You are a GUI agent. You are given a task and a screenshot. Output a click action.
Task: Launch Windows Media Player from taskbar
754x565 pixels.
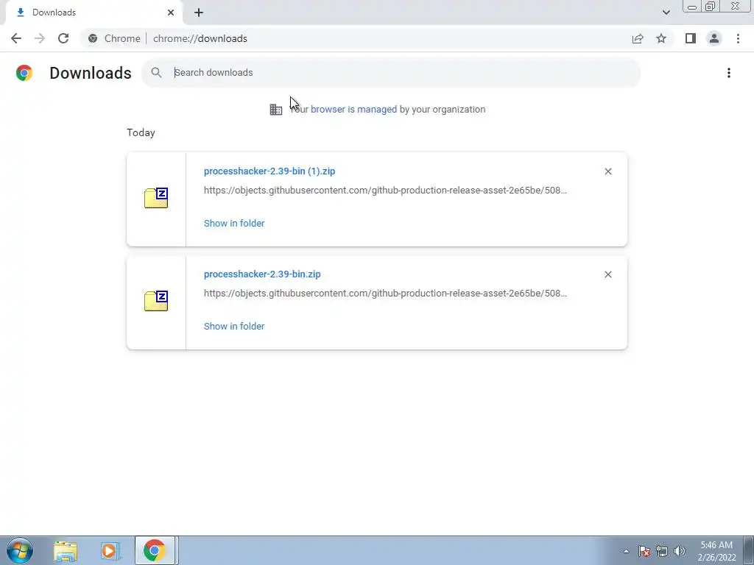(110, 550)
